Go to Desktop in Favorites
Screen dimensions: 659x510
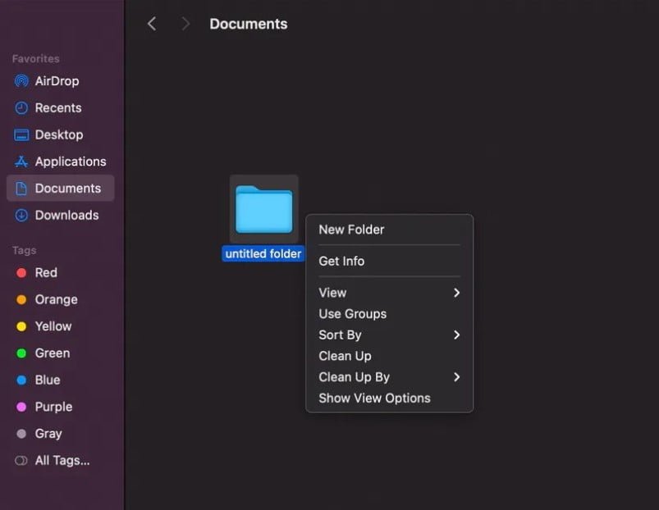[58, 134]
